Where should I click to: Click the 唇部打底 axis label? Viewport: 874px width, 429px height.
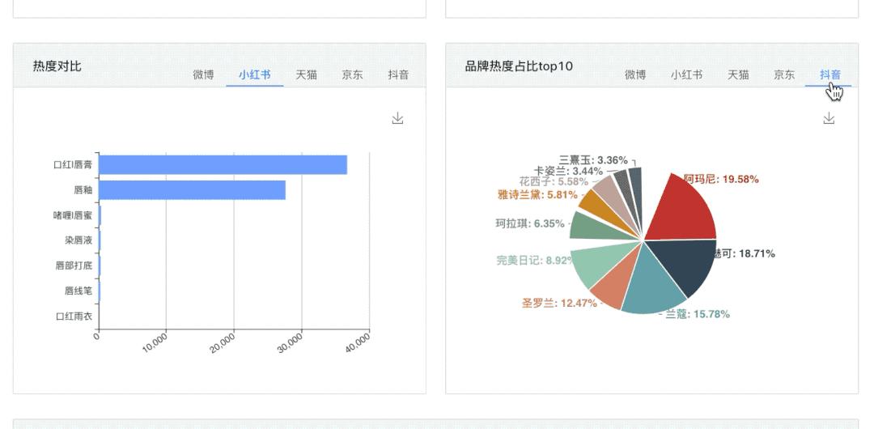74,265
